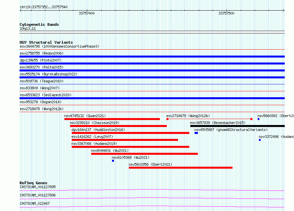Click the blue esv3693270 (Palta2015) bar
The width and height of the screenshot is (294, 211).
point(152,70)
